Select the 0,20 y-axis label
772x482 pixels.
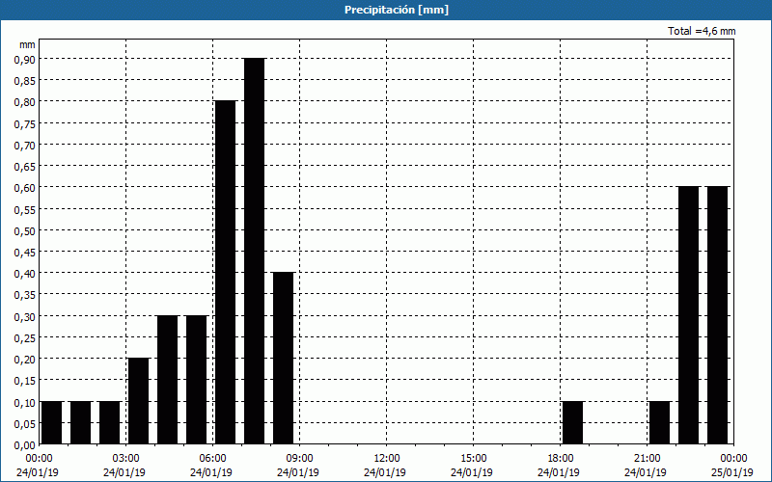tap(25, 359)
